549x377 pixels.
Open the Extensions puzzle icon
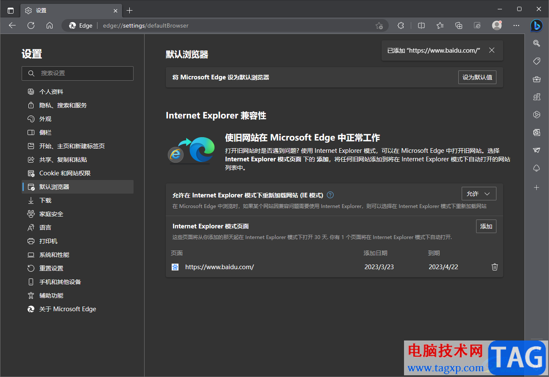(401, 25)
